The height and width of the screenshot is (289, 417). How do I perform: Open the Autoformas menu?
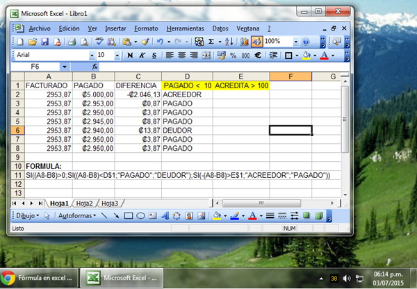pos(77,215)
